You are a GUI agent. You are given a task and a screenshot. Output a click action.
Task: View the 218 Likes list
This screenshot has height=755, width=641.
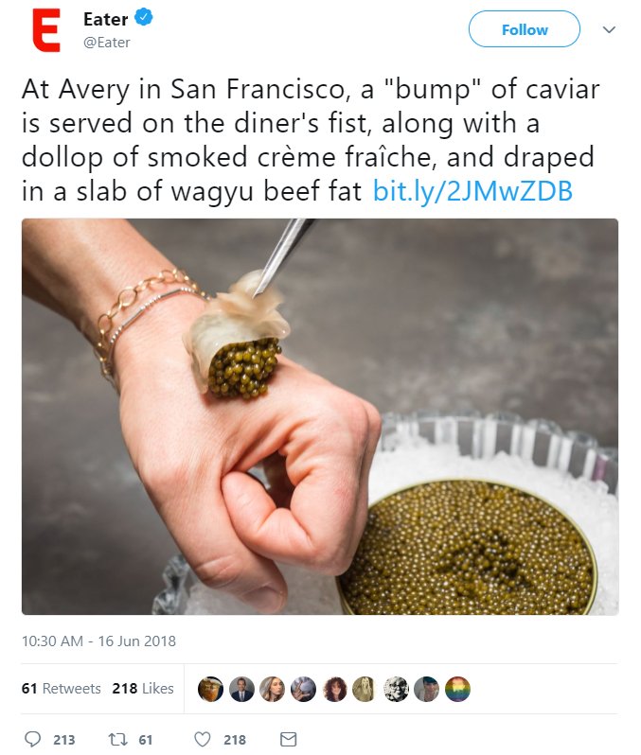(143, 689)
